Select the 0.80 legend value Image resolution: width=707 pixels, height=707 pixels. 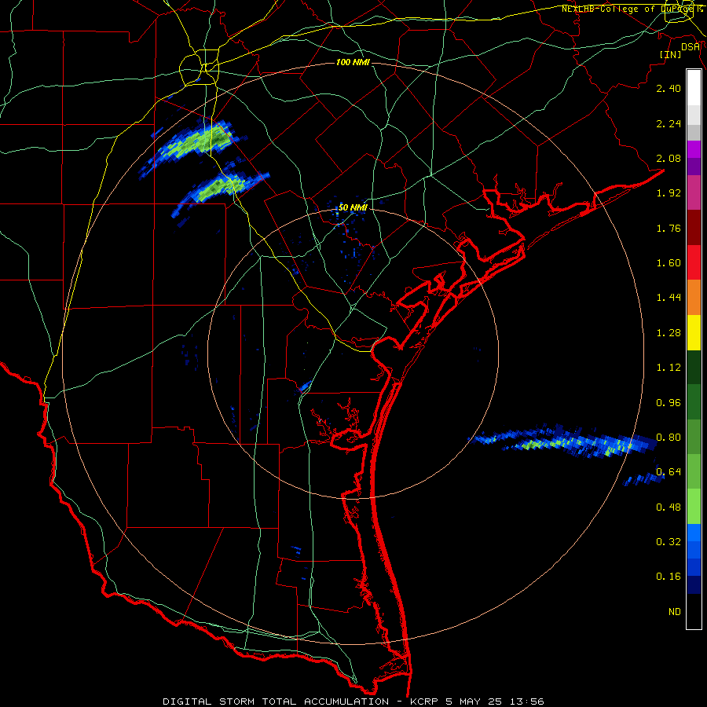tap(669, 438)
